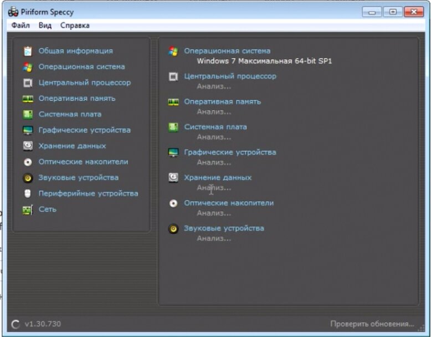Click Проверить обновления link
The height and width of the screenshot is (337, 431).
click(x=372, y=324)
